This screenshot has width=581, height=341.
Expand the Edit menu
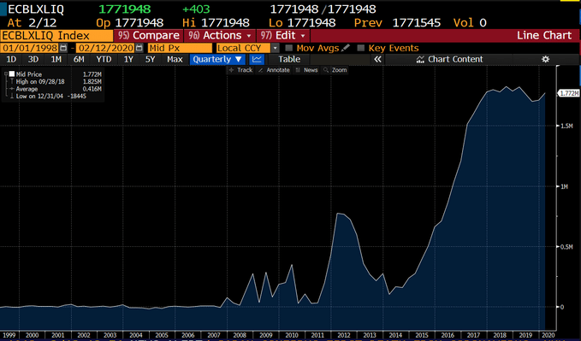(282, 36)
